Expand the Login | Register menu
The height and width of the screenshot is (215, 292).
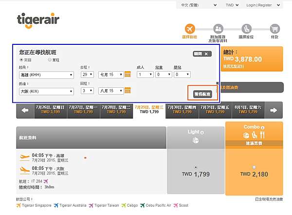(x=263, y=5)
